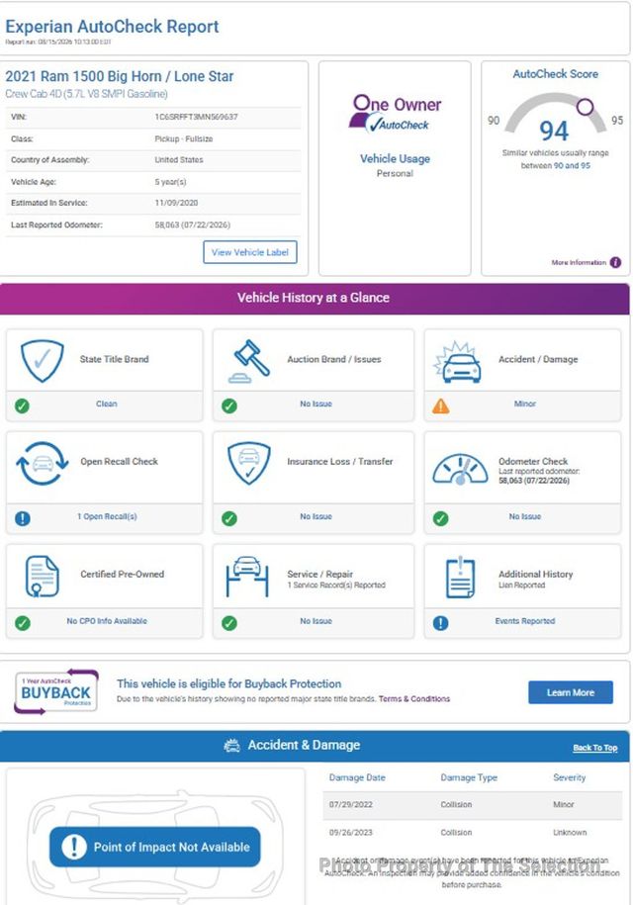Click the Point of Impact Not Available banner
633x905 pixels.
click(x=154, y=847)
